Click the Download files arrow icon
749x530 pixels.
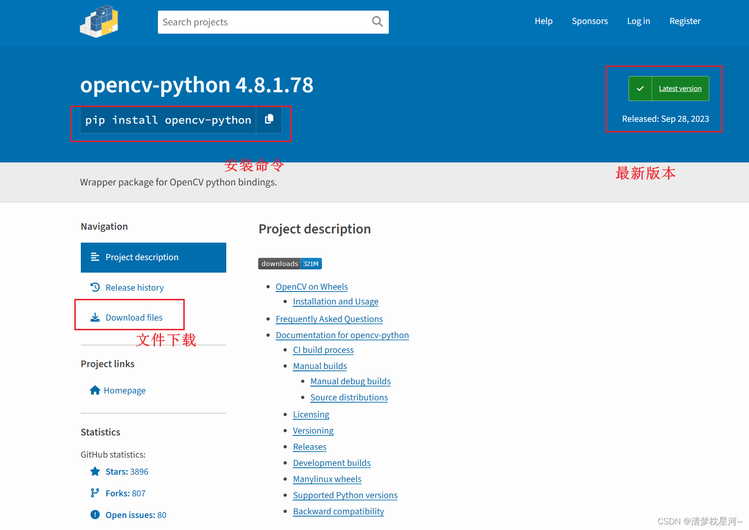pyautogui.click(x=95, y=317)
